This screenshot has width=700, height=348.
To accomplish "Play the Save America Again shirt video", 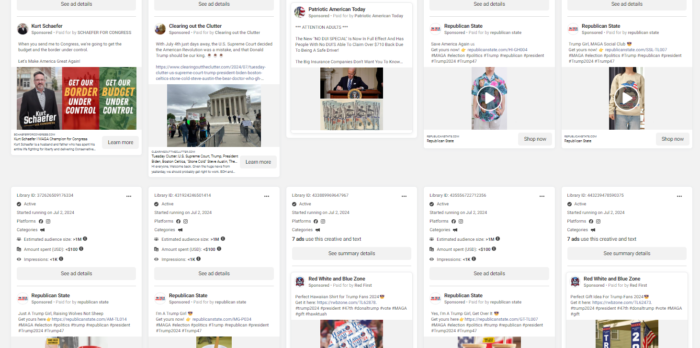I will (489, 98).
